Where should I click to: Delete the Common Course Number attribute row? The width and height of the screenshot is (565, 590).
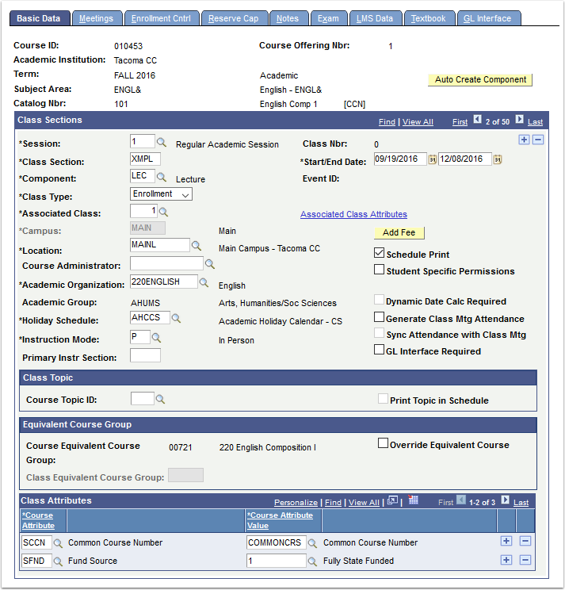[x=525, y=541]
